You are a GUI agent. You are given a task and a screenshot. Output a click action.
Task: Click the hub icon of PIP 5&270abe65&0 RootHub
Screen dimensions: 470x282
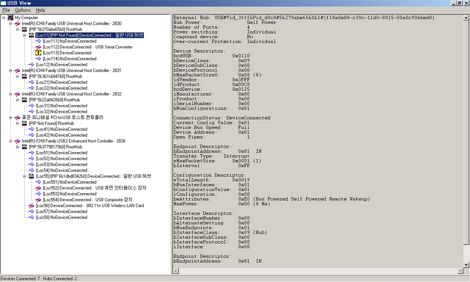24,29
